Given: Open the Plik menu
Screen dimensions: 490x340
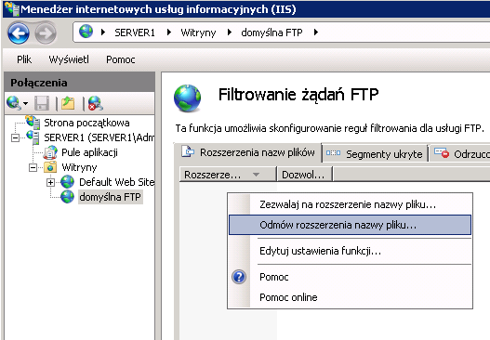Looking at the screenshot, I should [24, 59].
